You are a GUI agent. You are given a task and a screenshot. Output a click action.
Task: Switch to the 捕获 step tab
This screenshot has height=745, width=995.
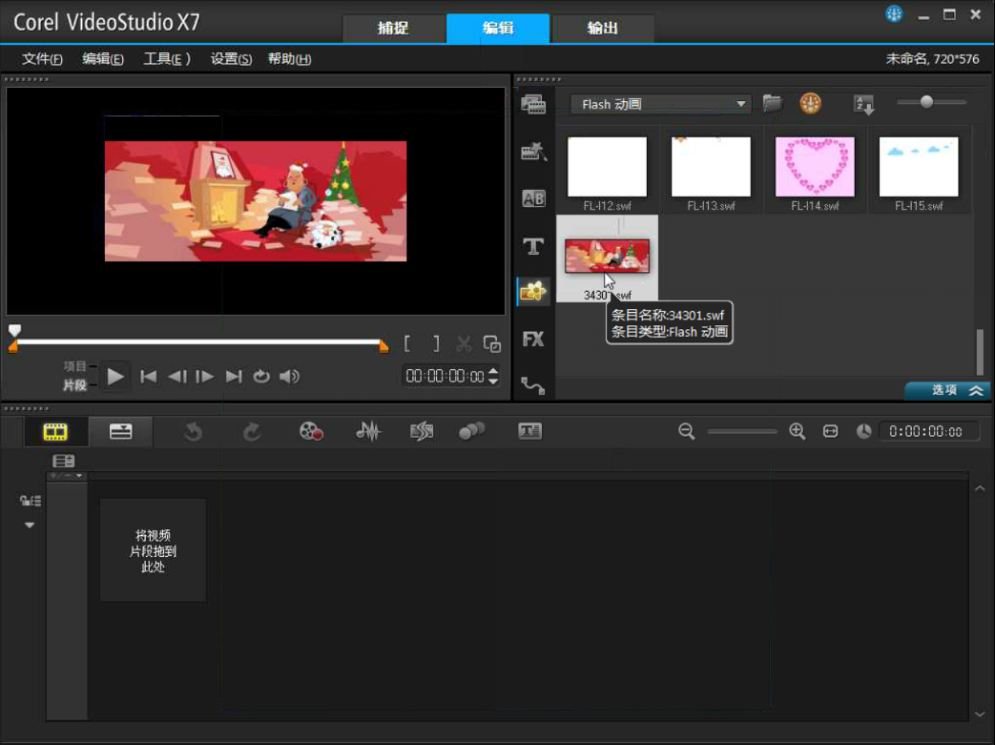click(x=394, y=29)
